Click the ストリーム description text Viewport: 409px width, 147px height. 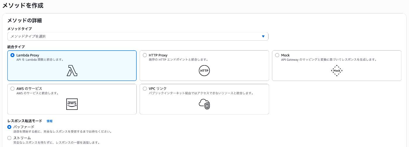coord(56,143)
